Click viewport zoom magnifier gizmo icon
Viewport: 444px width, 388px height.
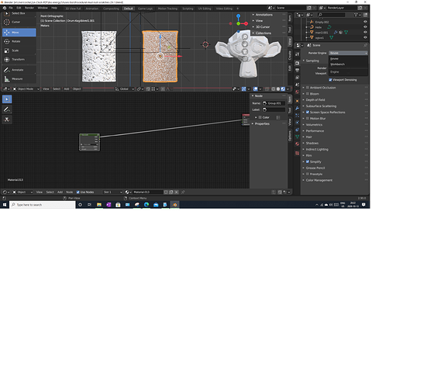tap(245, 37)
